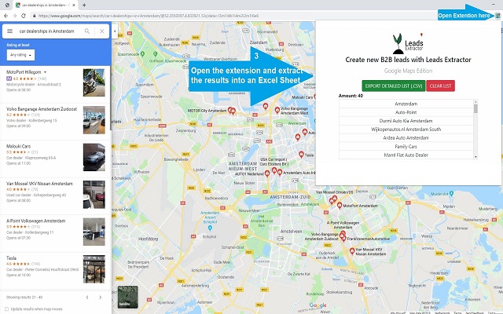
Task: Open the Google Maps hamburger menu
Action: (x=10, y=31)
